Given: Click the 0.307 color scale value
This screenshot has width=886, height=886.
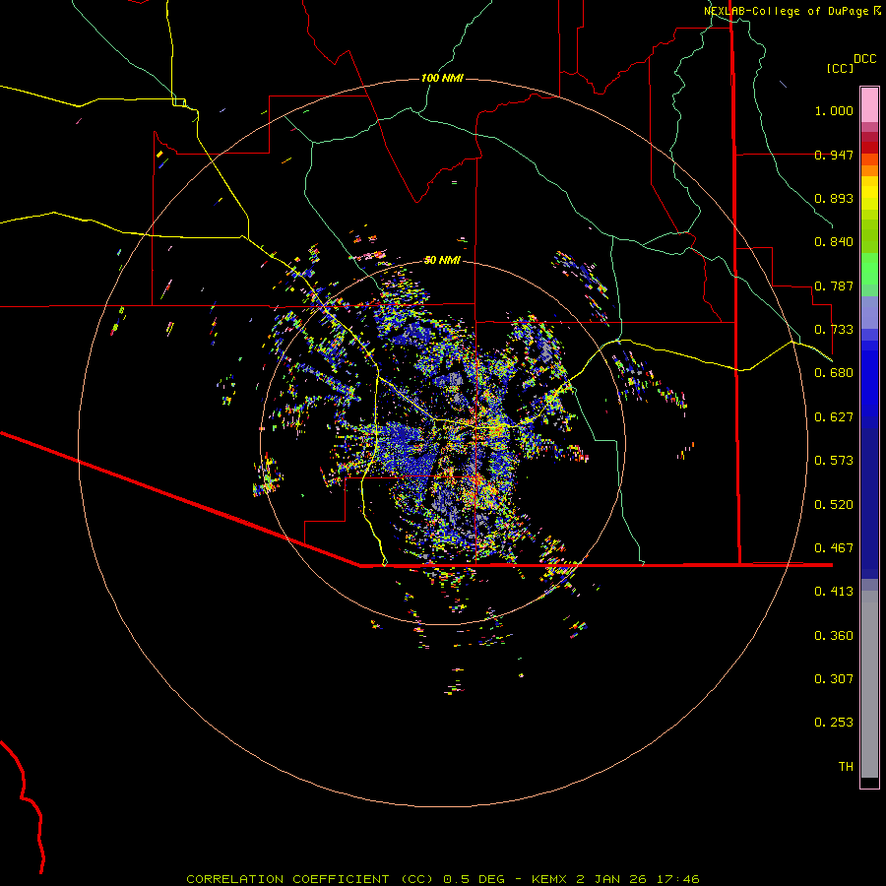Looking at the screenshot, I should pyautogui.click(x=834, y=679).
